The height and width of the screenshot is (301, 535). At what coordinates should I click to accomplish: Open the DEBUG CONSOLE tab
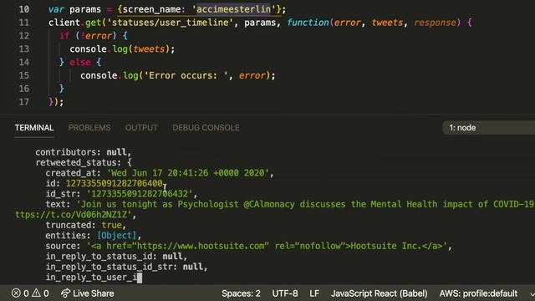[x=206, y=128]
